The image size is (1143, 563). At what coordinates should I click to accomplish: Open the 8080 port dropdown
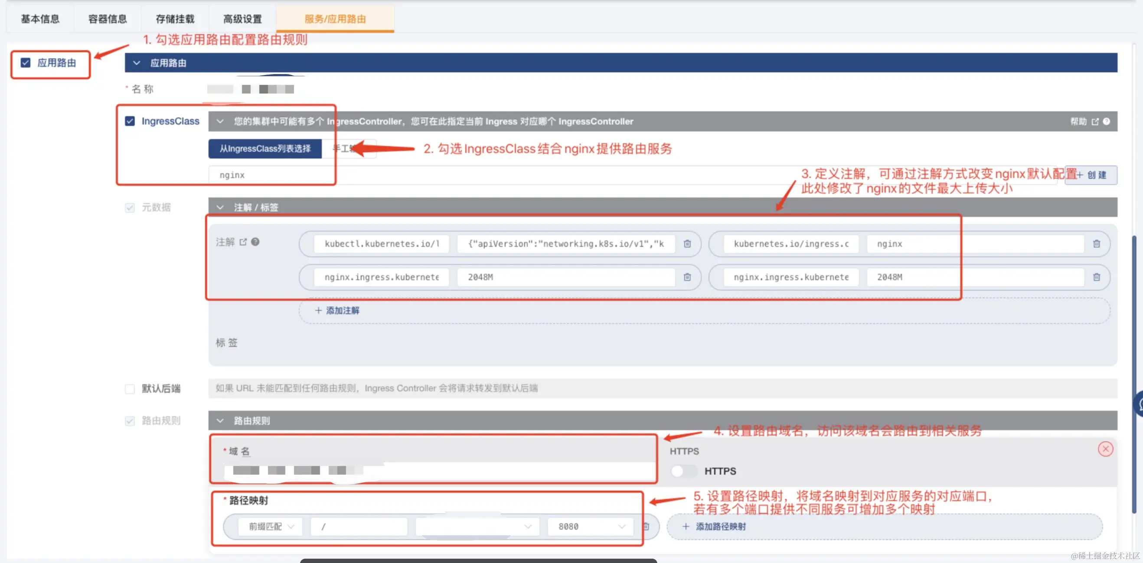click(591, 526)
